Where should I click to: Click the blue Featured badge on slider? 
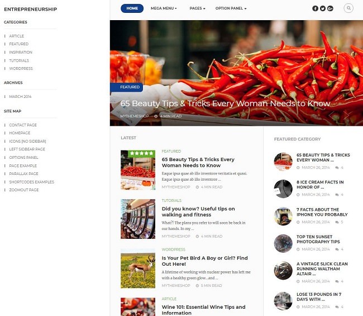click(126, 87)
